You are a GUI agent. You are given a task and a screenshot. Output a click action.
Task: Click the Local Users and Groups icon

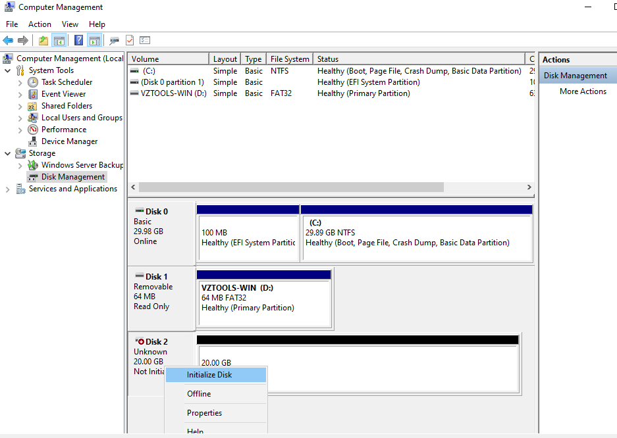tap(33, 118)
